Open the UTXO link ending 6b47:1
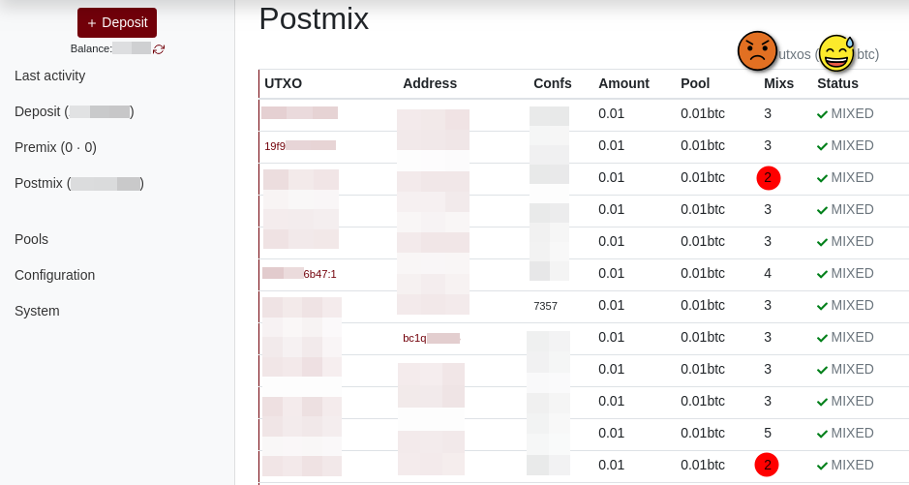Viewport: 909px width, 485px height. 299,274
